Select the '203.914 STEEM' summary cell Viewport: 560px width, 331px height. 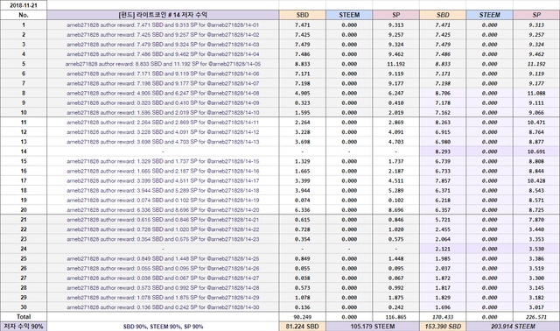click(x=513, y=327)
